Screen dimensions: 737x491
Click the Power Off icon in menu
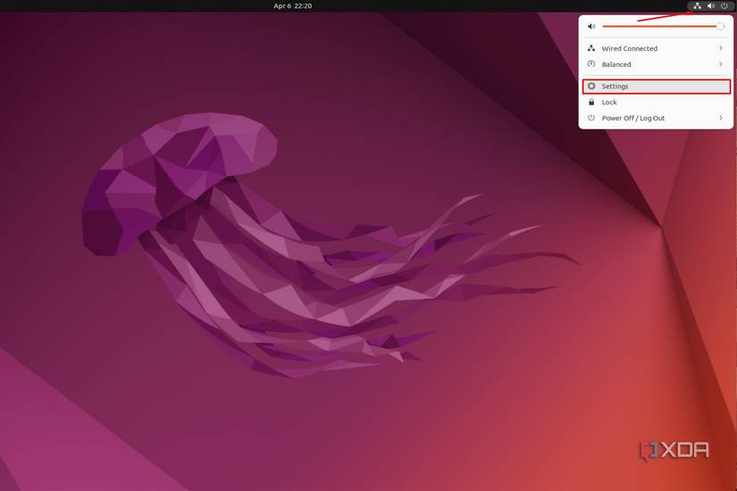click(591, 118)
